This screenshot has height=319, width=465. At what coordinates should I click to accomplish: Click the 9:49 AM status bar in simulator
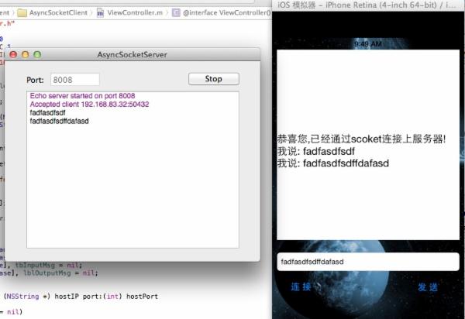tap(367, 45)
